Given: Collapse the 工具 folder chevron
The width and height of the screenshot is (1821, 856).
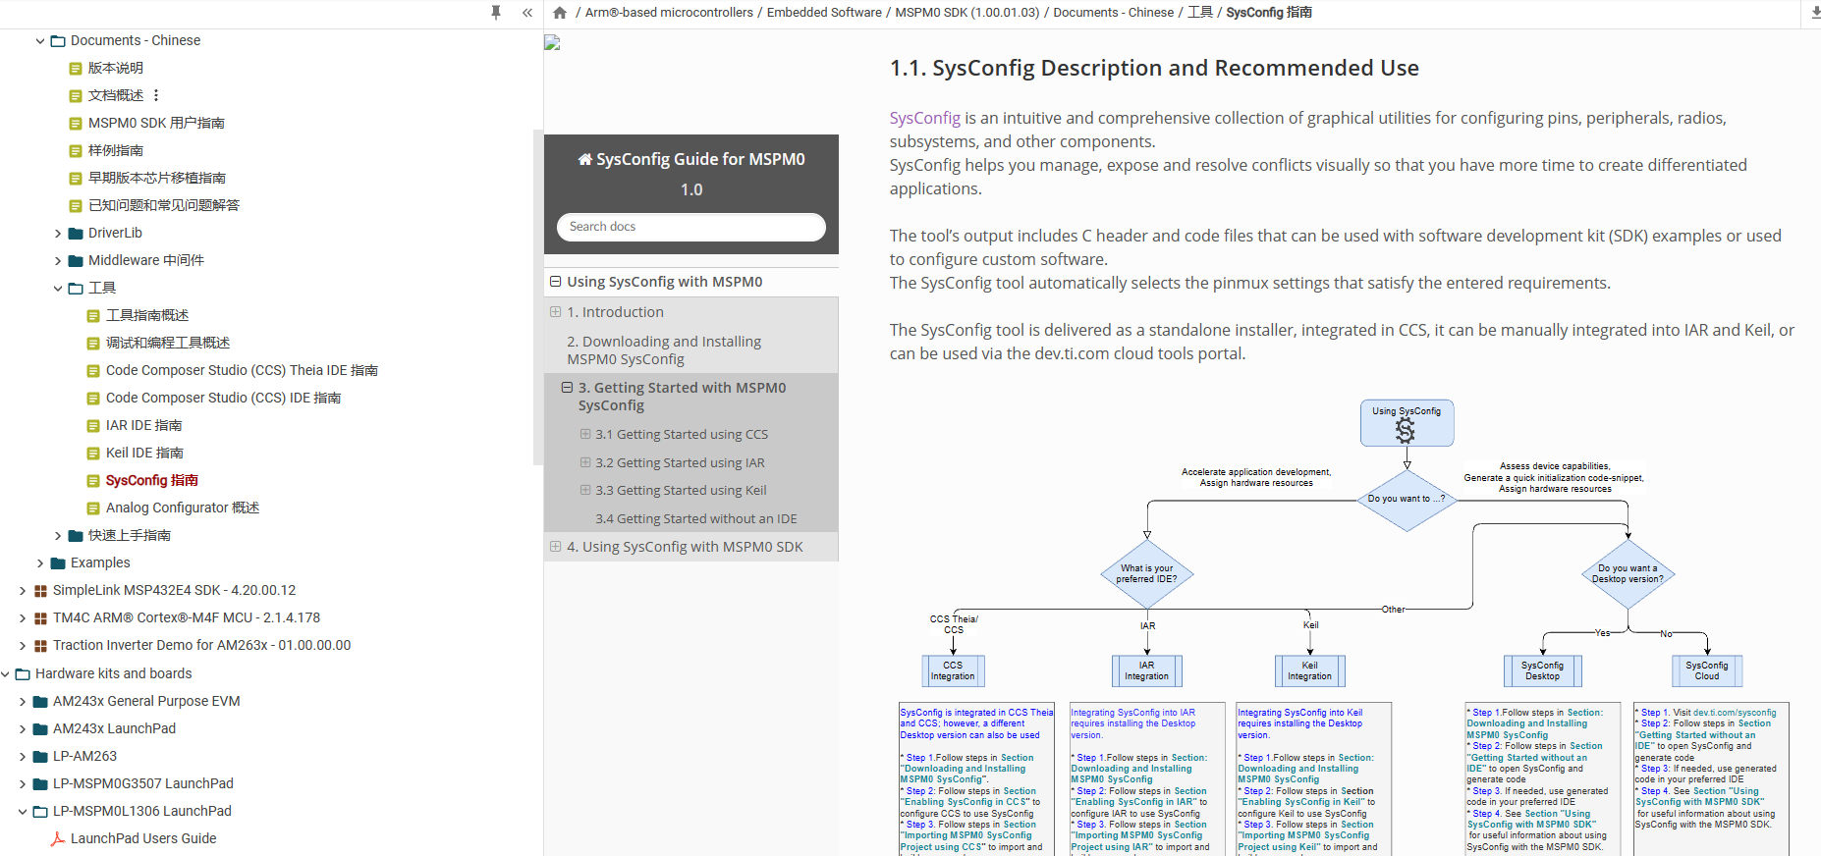Looking at the screenshot, I should [58, 289].
